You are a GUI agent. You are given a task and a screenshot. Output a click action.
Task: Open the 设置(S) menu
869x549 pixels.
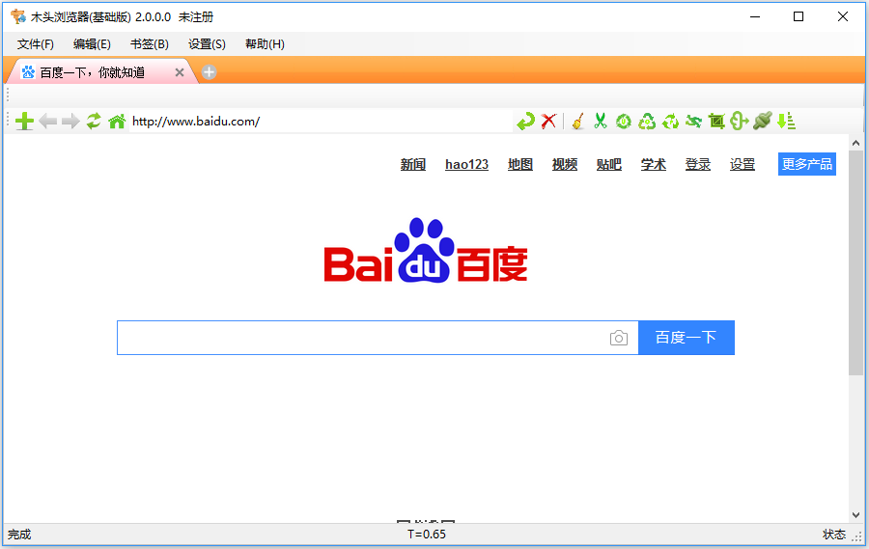pos(208,44)
